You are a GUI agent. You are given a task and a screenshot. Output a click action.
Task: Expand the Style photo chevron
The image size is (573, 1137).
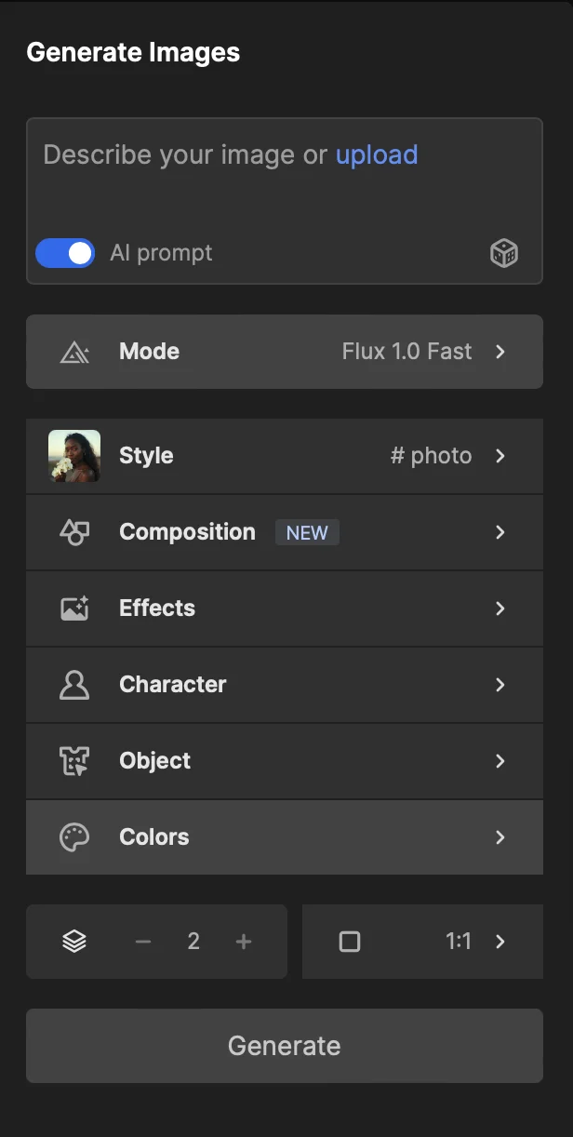[500, 456]
